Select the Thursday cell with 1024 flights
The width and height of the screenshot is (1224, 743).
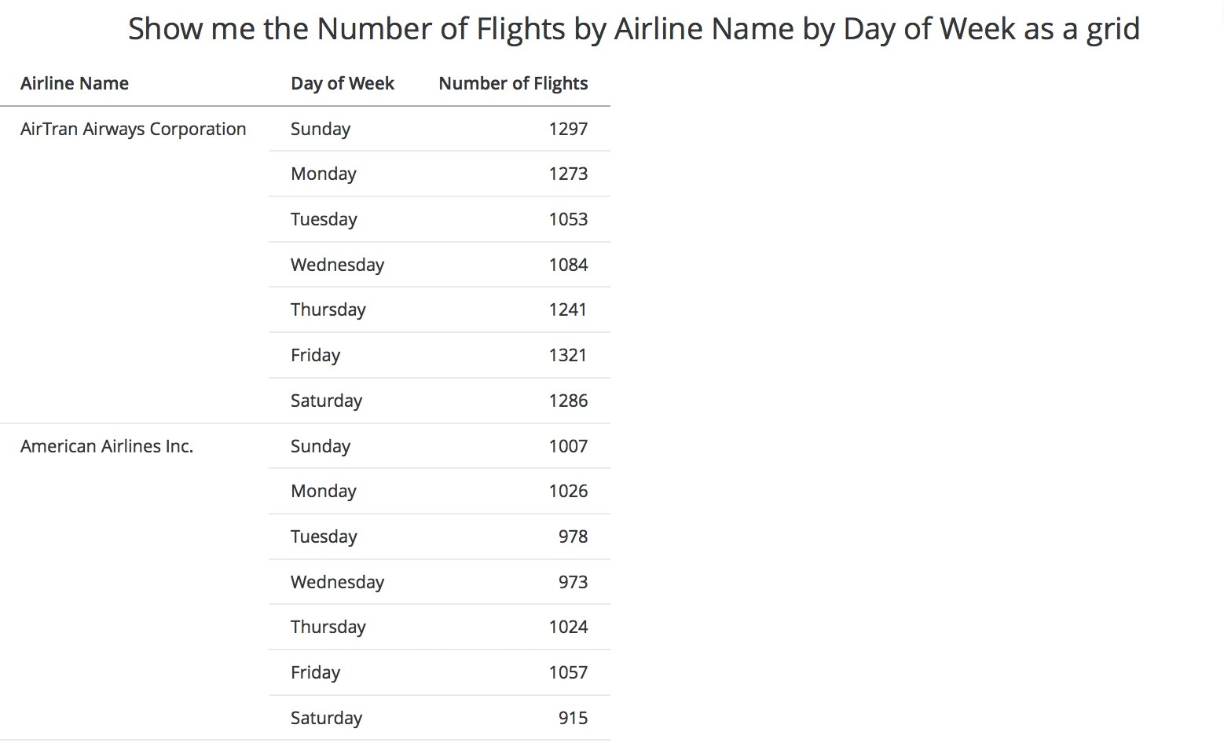[328, 627]
